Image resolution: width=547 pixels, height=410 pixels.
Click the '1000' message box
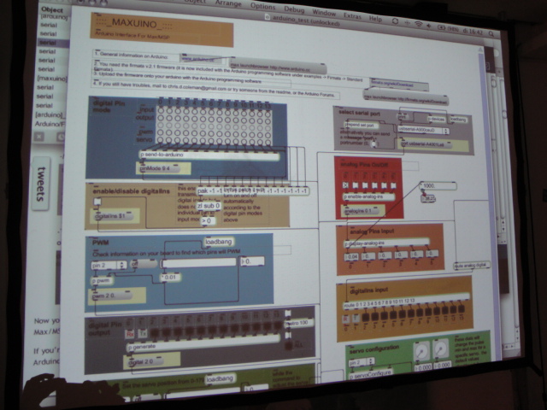pos(428,185)
